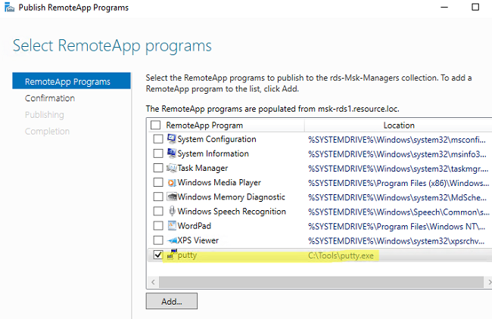Check the Task Manager checkbox
The width and height of the screenshot is (492, 319).
[158, 168]
